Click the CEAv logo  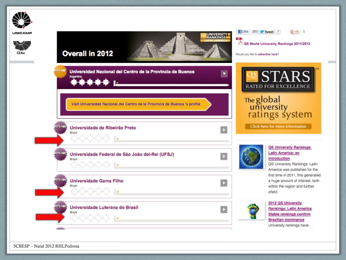pyautogui.click(x=22, y=47)
